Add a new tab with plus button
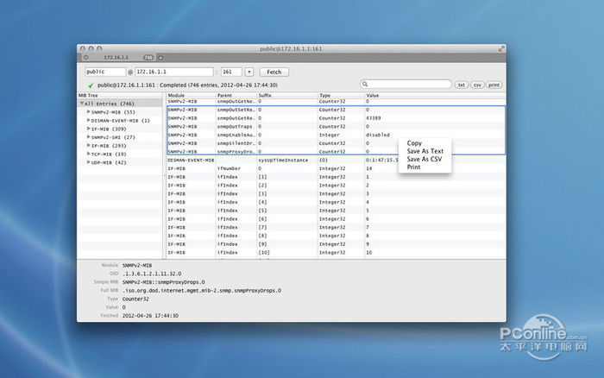This screenshot has width=604, height=378. (x=160, y=57)
